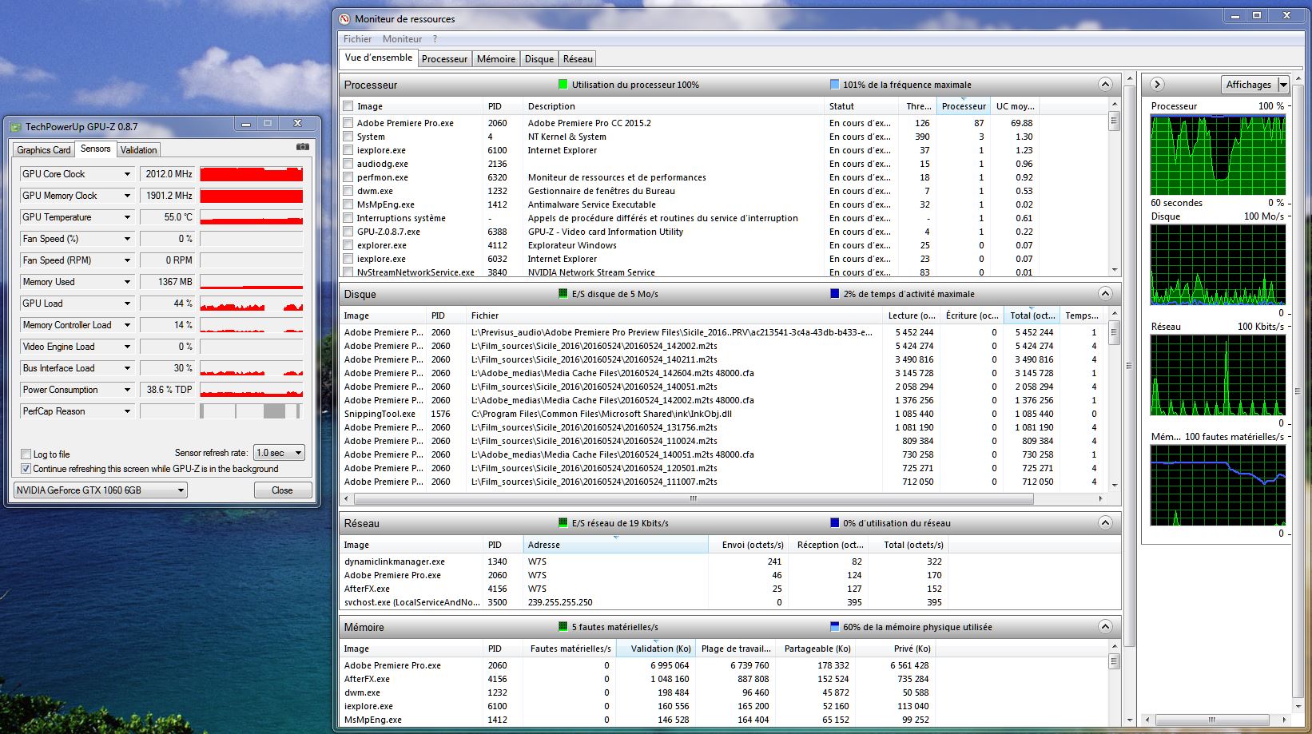Sort memory list by Validation (Ko) header
The width and height of the screenshot is (1312, 734).
[x=656, y=649]
